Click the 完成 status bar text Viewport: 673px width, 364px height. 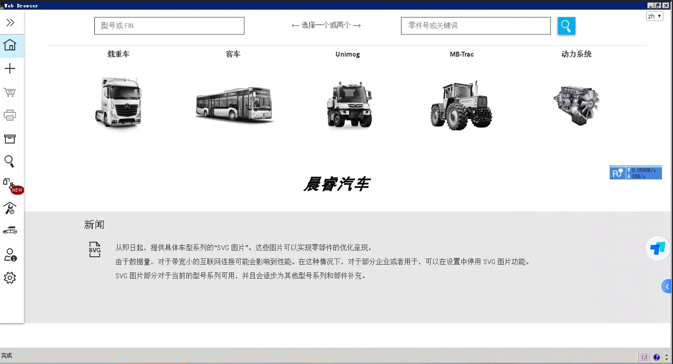pyautogui.click(x=6, y=356)
